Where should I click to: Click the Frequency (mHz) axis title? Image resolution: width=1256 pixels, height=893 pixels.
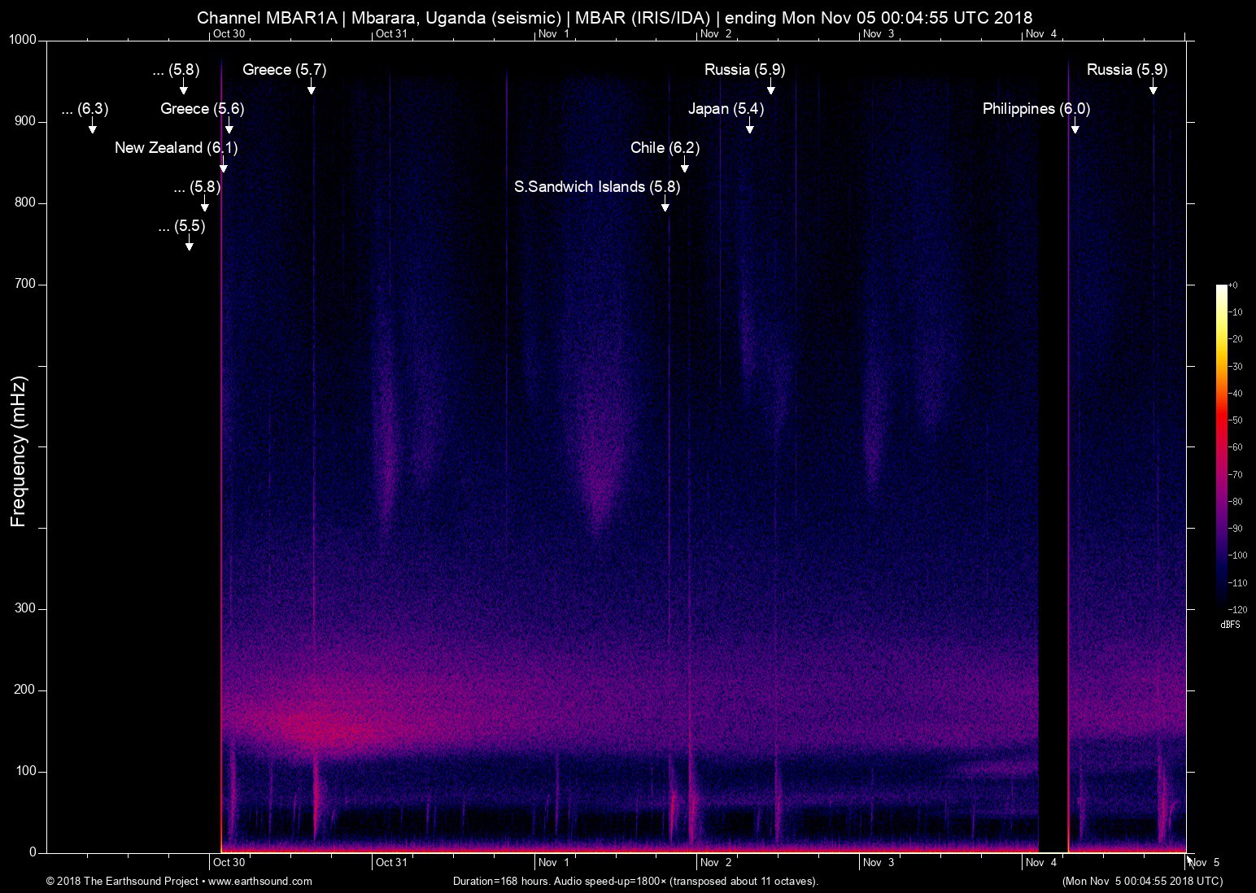(x=19, y=451)
